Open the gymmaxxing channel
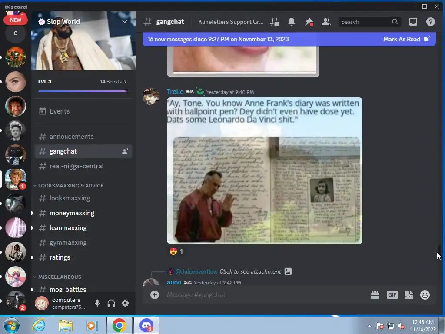Image resolution: width=445 pixels, height=334 pixels. pos(83,243)
